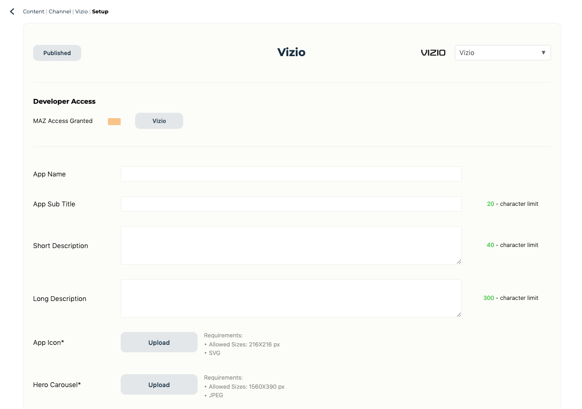Click the Setup breadcrumb item
This screenshot has height=409, width=582.
tap(100, 12)
